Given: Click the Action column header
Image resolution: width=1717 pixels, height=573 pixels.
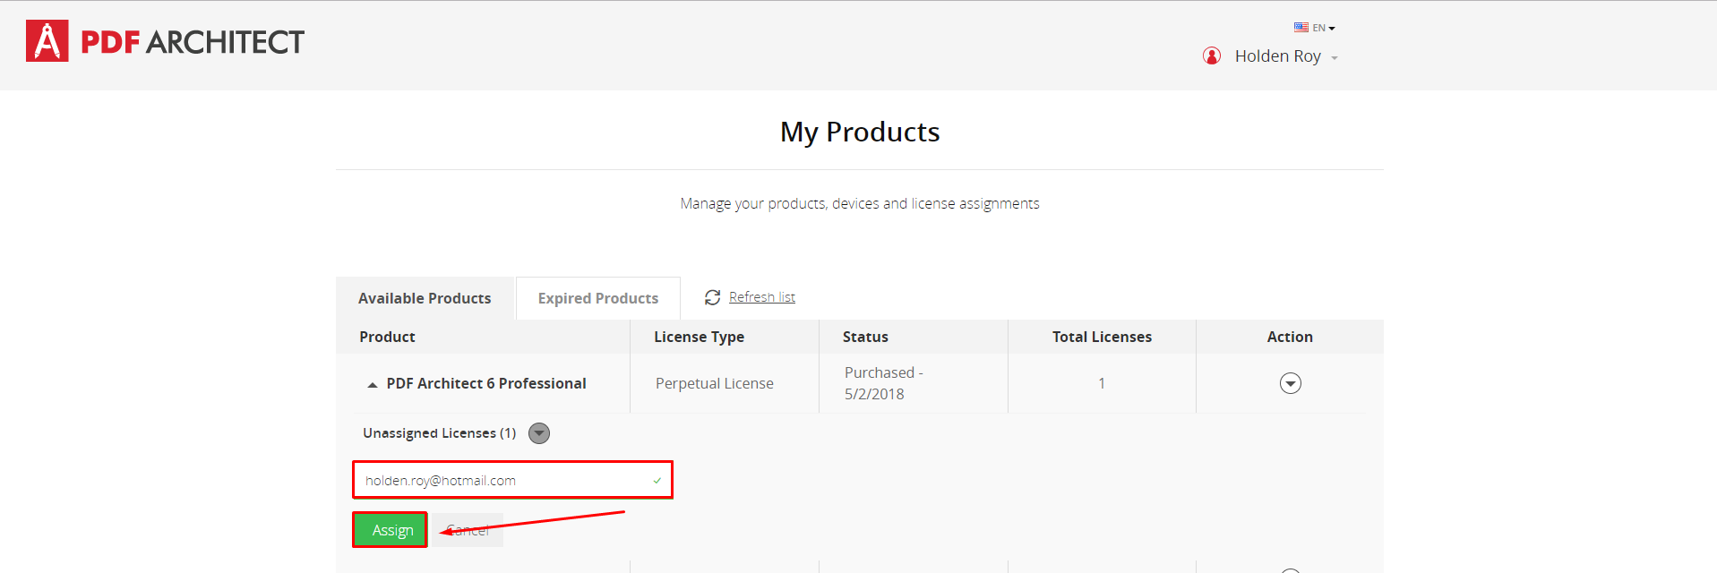Looking at the screenshot, I should click(1290, 337).
